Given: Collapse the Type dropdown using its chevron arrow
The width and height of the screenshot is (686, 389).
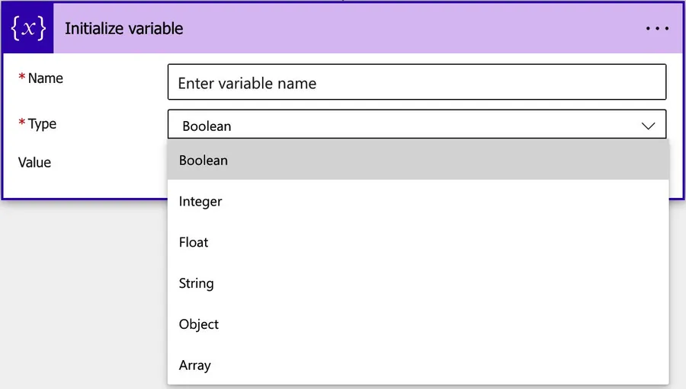Looking at the screenshot, I should [649, 126].
